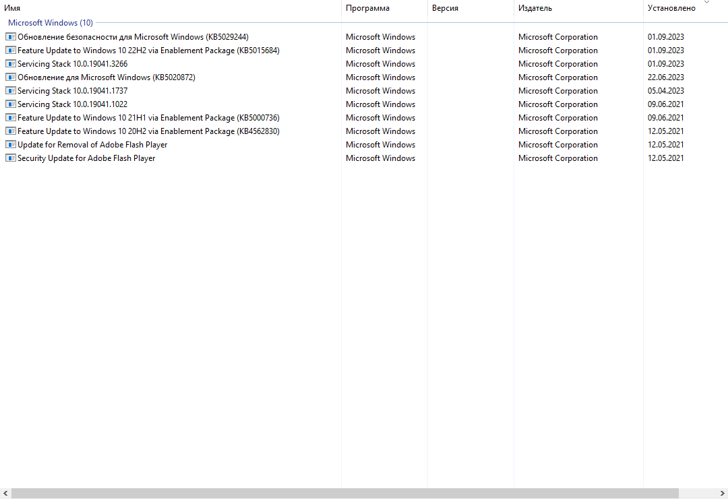Click the horizontal scrollbar thumb
728x499 pixels.
click(345, 494)
